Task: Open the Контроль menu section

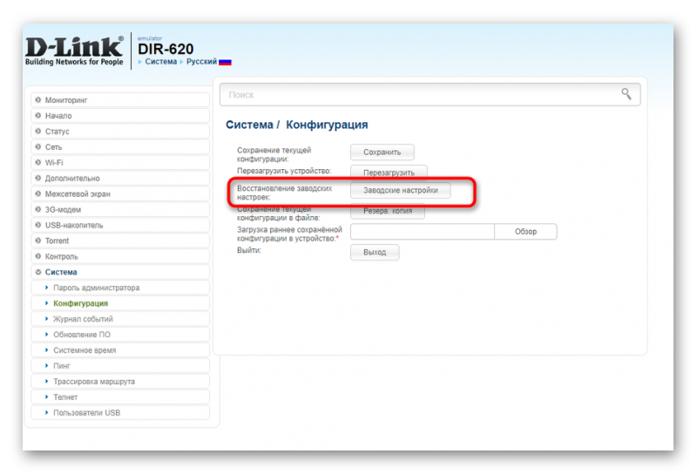Action: coord(120,256)
